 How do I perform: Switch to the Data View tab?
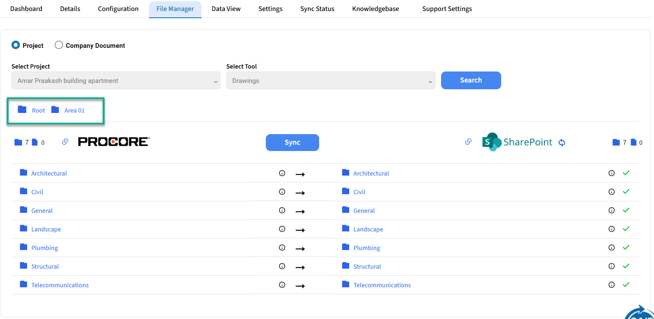pyautogui.click(x=226, y=9)
